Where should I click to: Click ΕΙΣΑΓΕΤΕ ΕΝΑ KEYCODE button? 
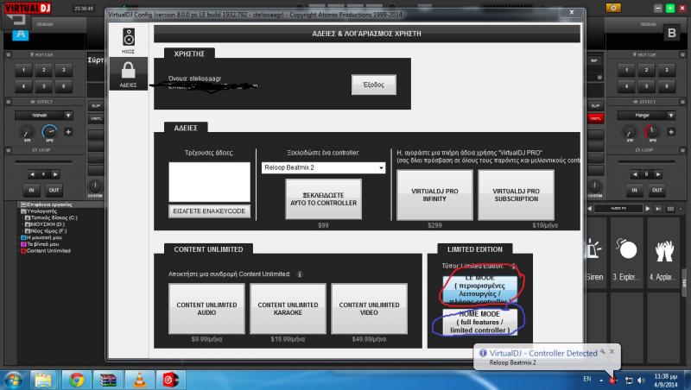pyautogui.click(x=209, y=211)
